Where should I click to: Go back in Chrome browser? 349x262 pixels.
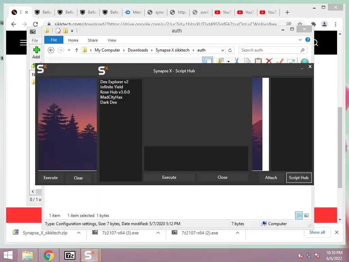14,24
